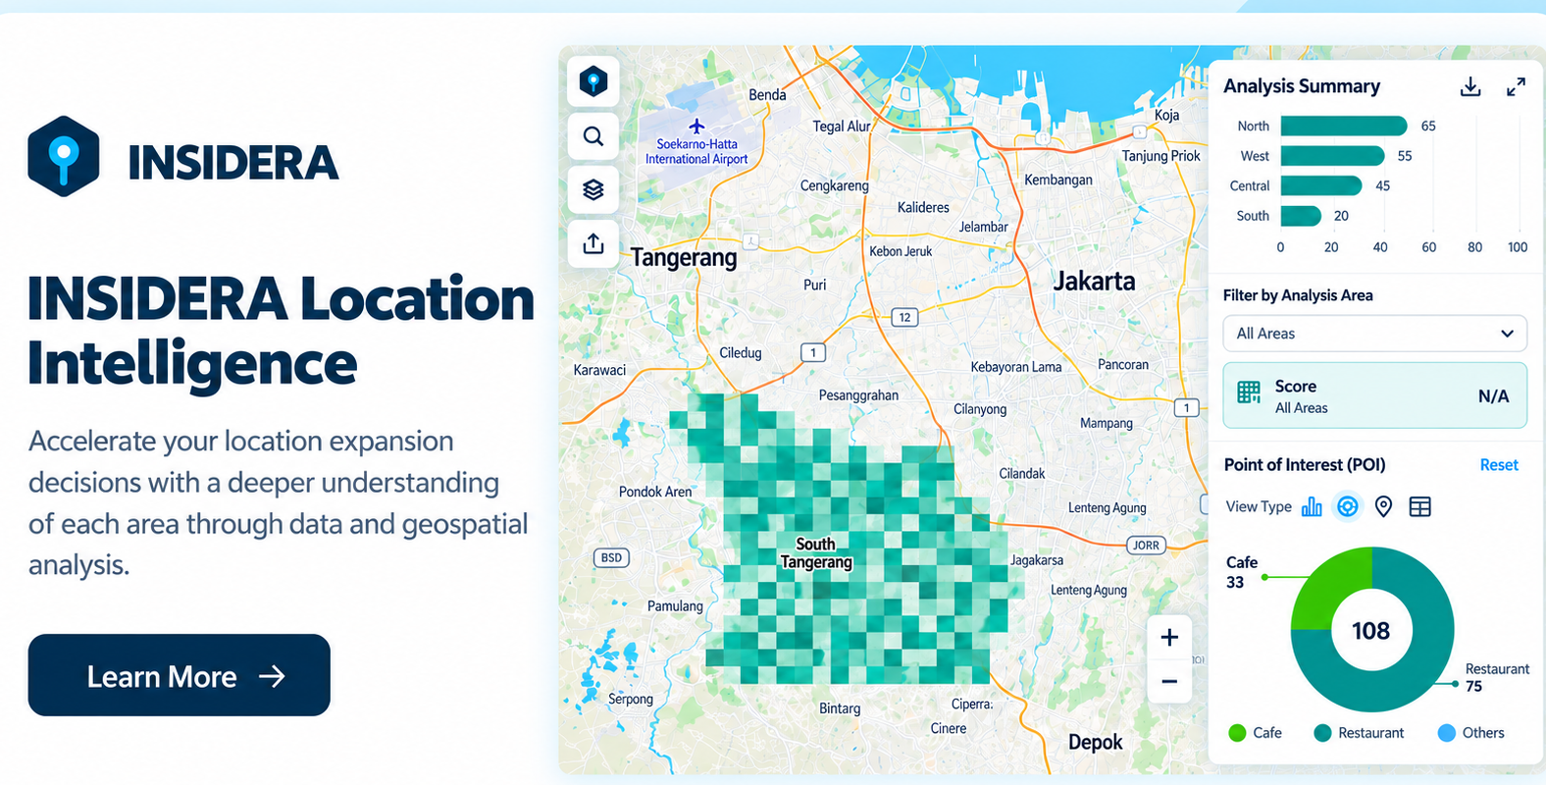Switch POI view to table
The width and height of the screenshot is (1546, 785).
[x=1419, y=506]
